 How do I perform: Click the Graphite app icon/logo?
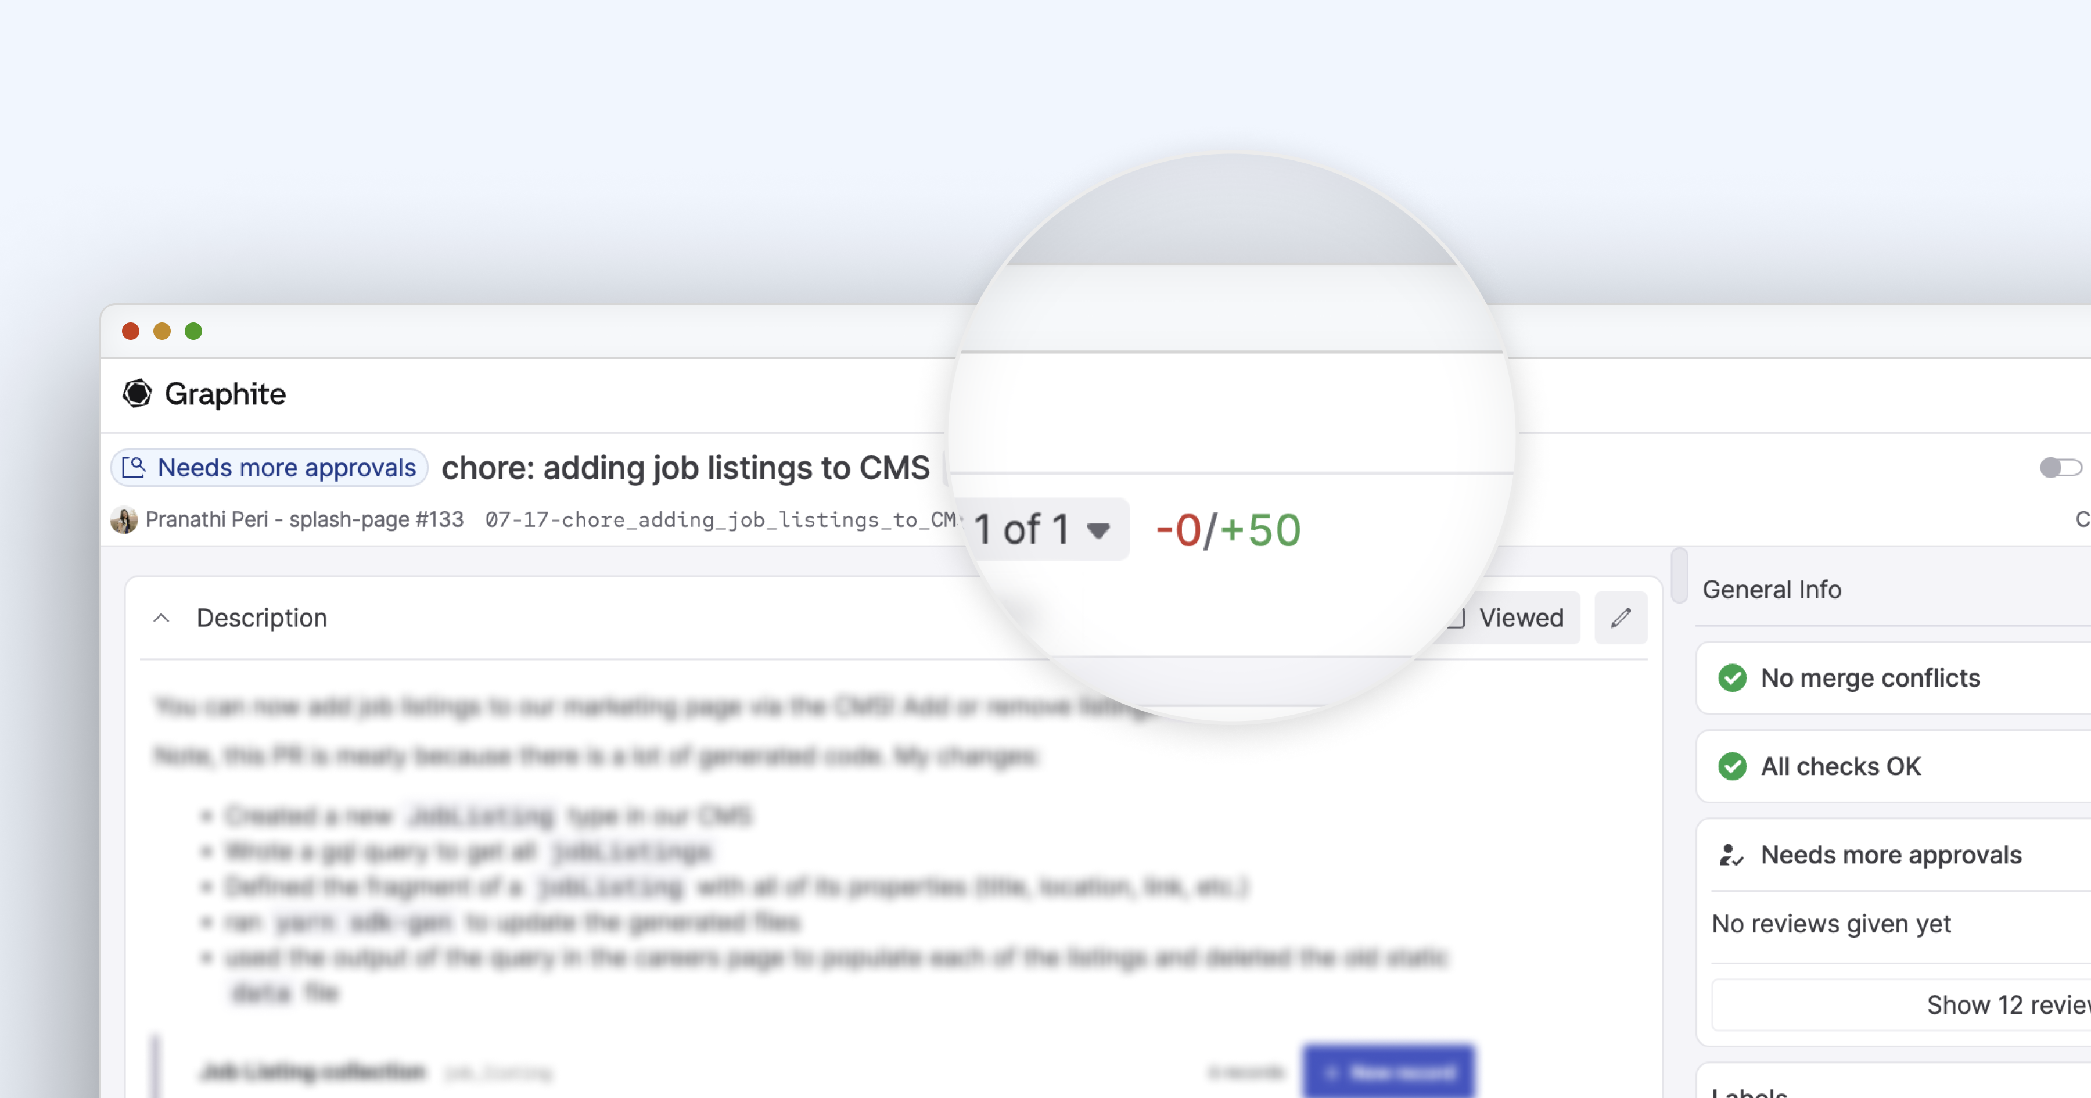(138, 394)
